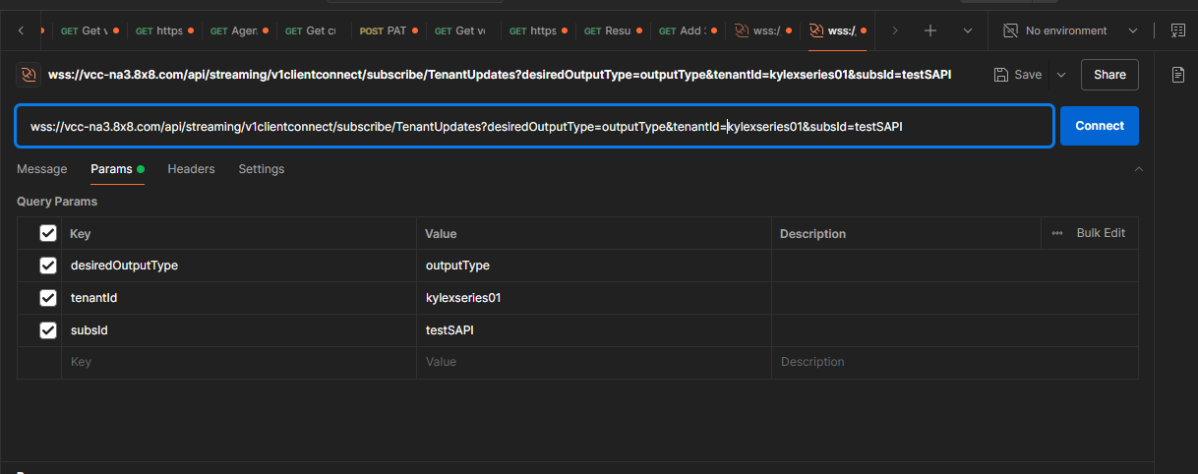The image size is (1198, 474).
Task: Click the subsId key cell
Action: [239, 330]
